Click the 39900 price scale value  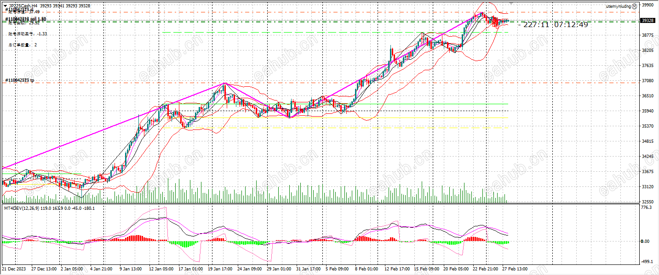[648, 5]
